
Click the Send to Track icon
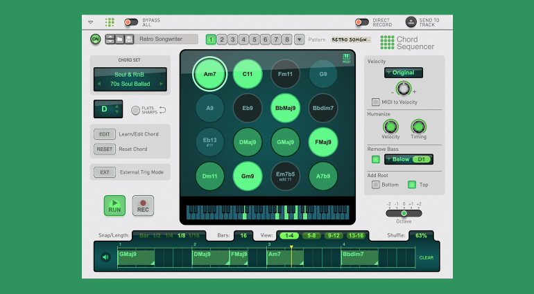coord(411,22)
